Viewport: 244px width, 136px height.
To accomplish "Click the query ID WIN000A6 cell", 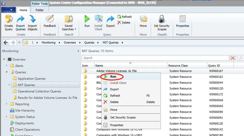I will pos(216,100).
